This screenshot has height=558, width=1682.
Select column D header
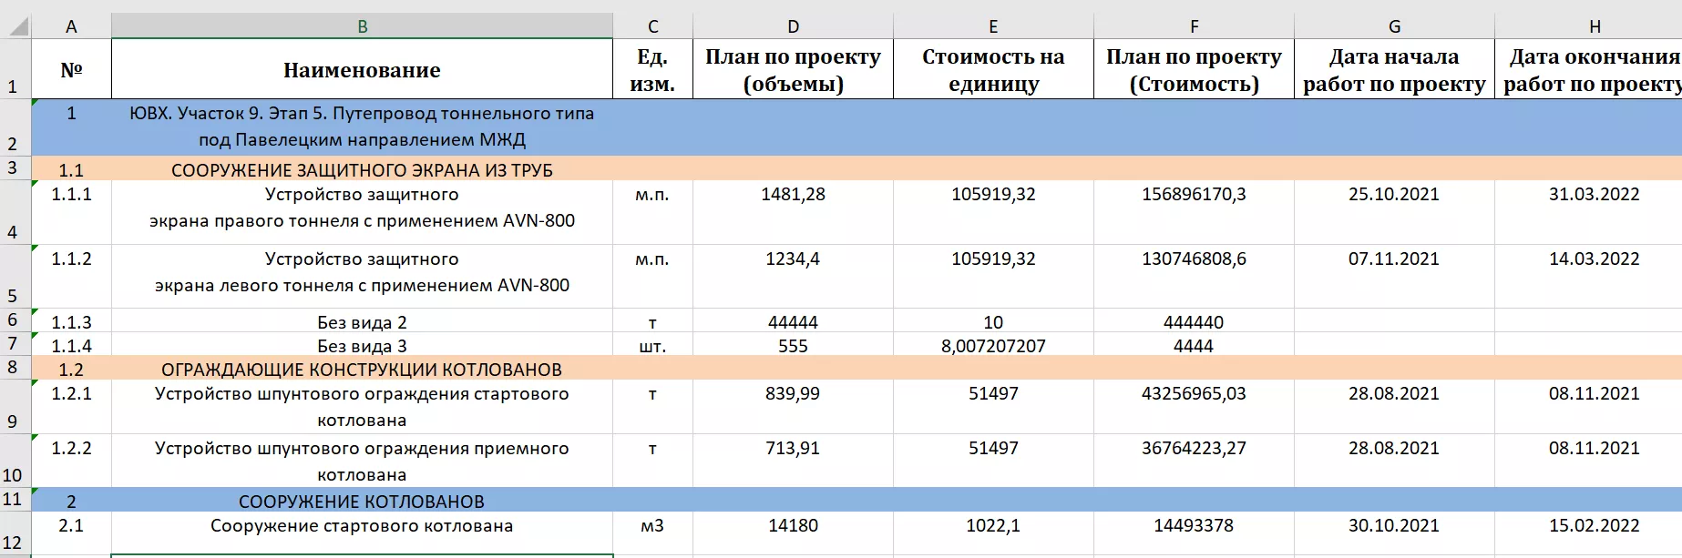(x=793, y=26)
